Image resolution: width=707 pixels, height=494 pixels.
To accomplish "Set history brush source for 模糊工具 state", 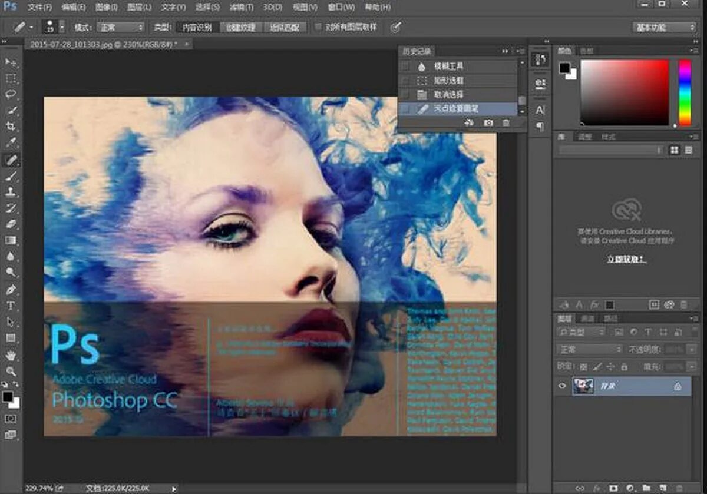I will 405,67.
